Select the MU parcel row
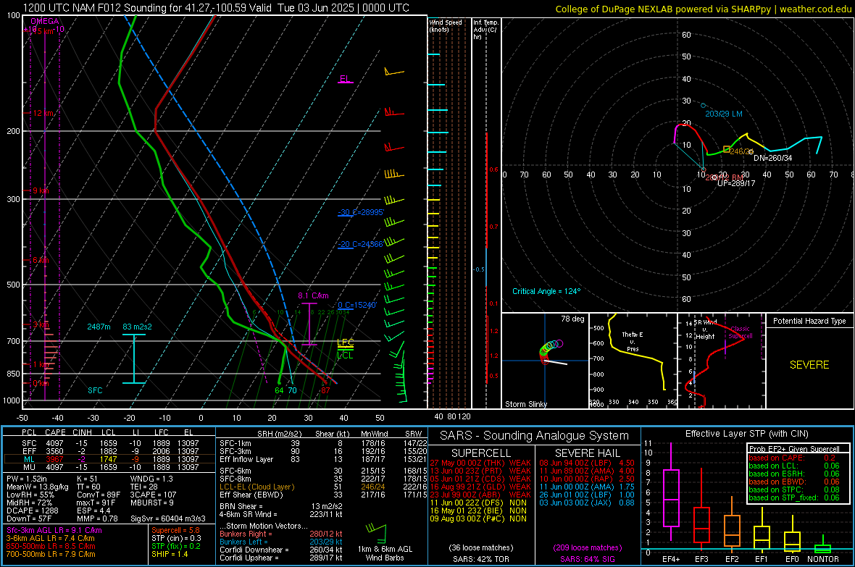This screenshot has width=855, height=567. (109, 467)
